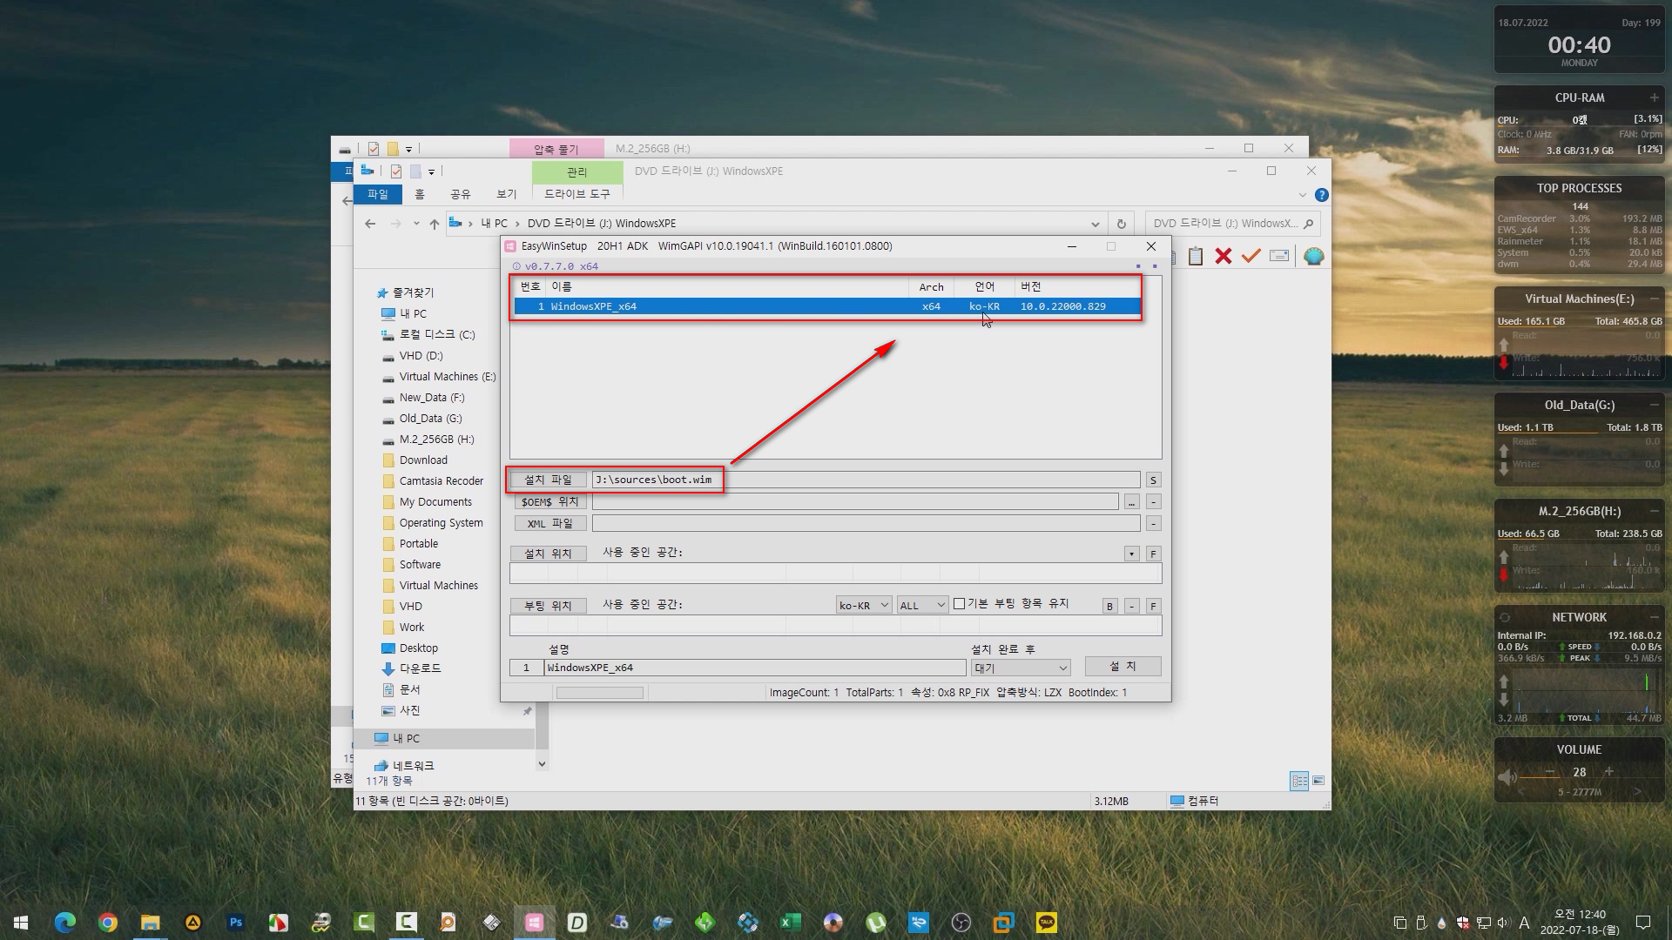Click the browse '...' button for $OEM$

(x=1131, y=502)
